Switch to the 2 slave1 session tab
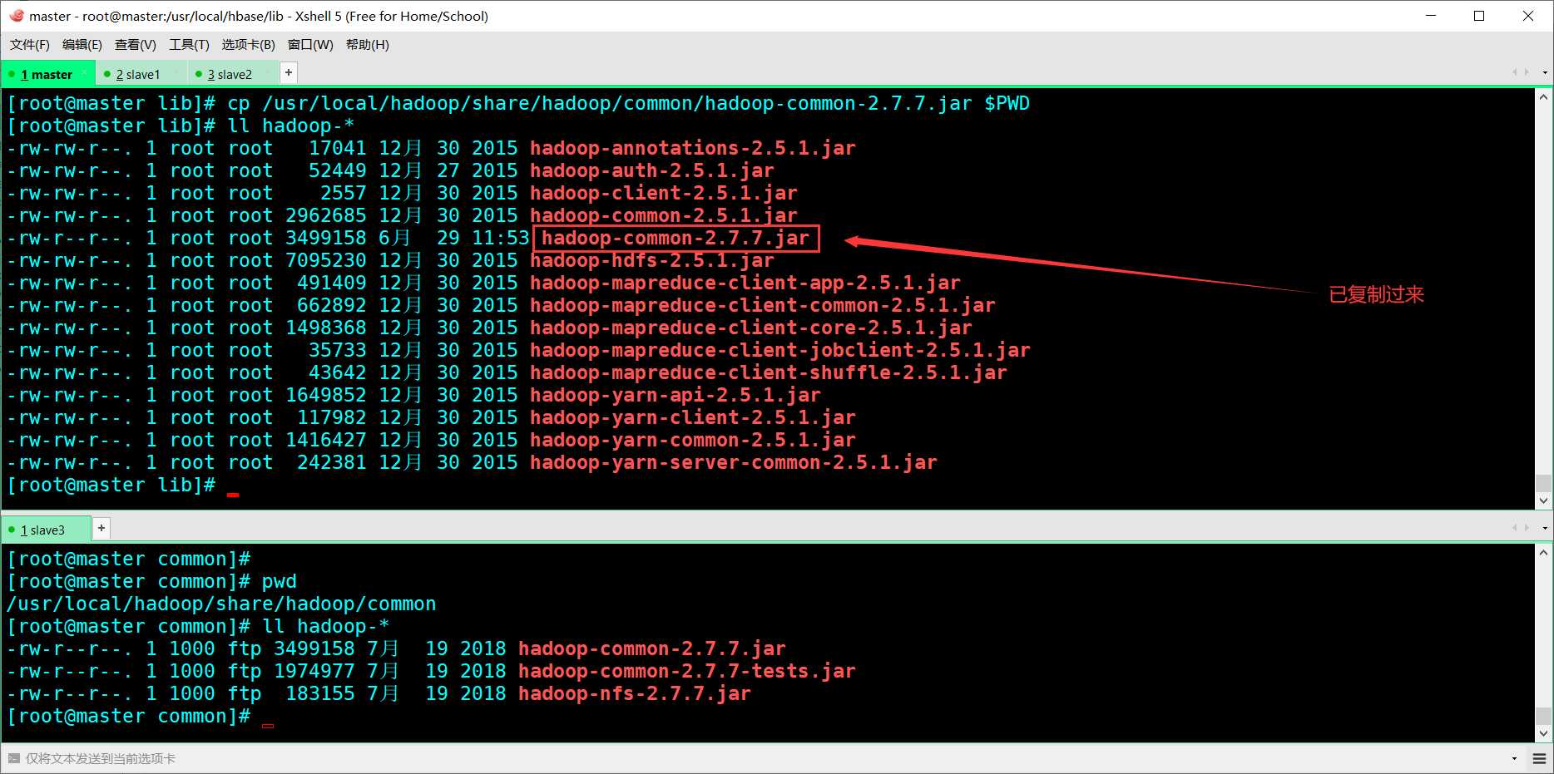The image size is (1554, 774). point(141,74)
